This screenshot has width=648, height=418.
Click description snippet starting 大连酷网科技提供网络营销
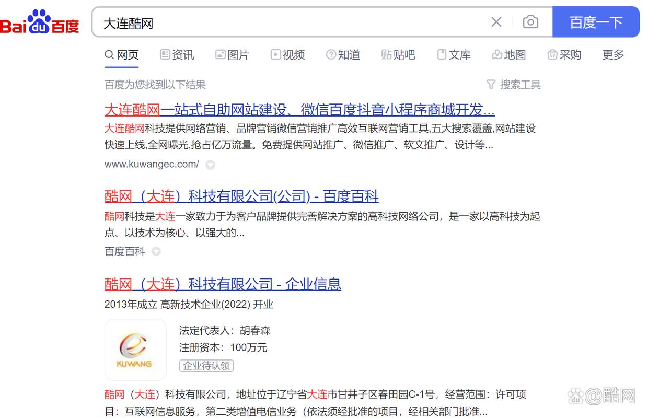click(320, 136)
